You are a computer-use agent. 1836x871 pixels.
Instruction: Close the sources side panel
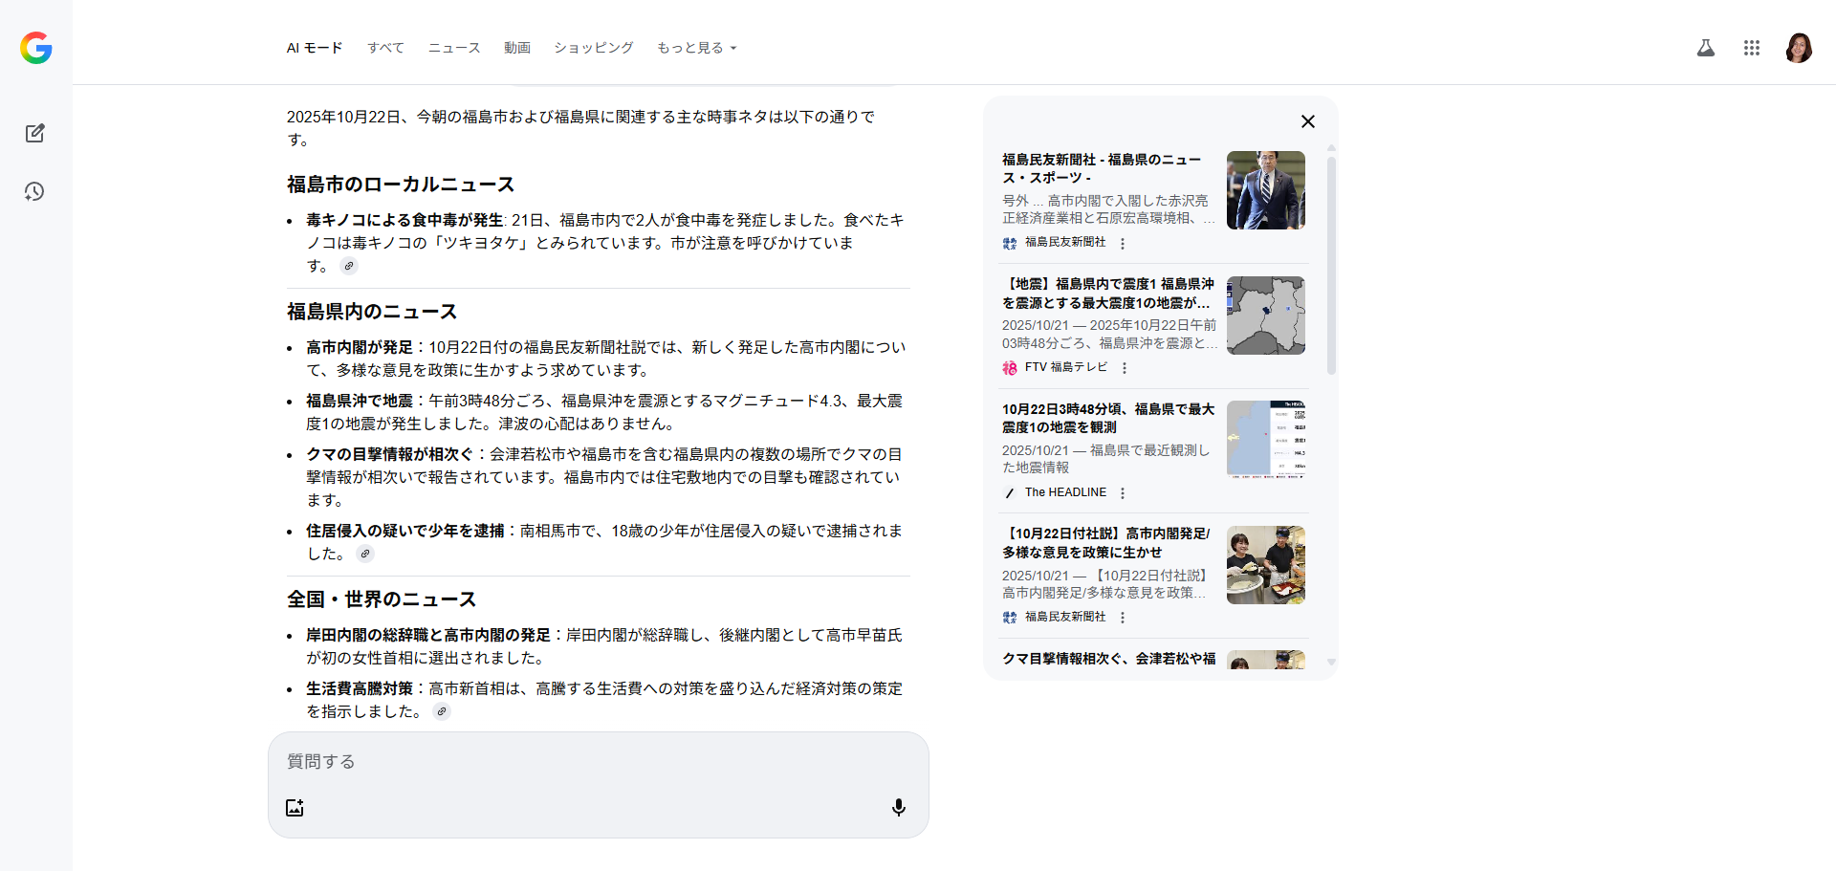pyautogui.click(x=1307, y=121)
